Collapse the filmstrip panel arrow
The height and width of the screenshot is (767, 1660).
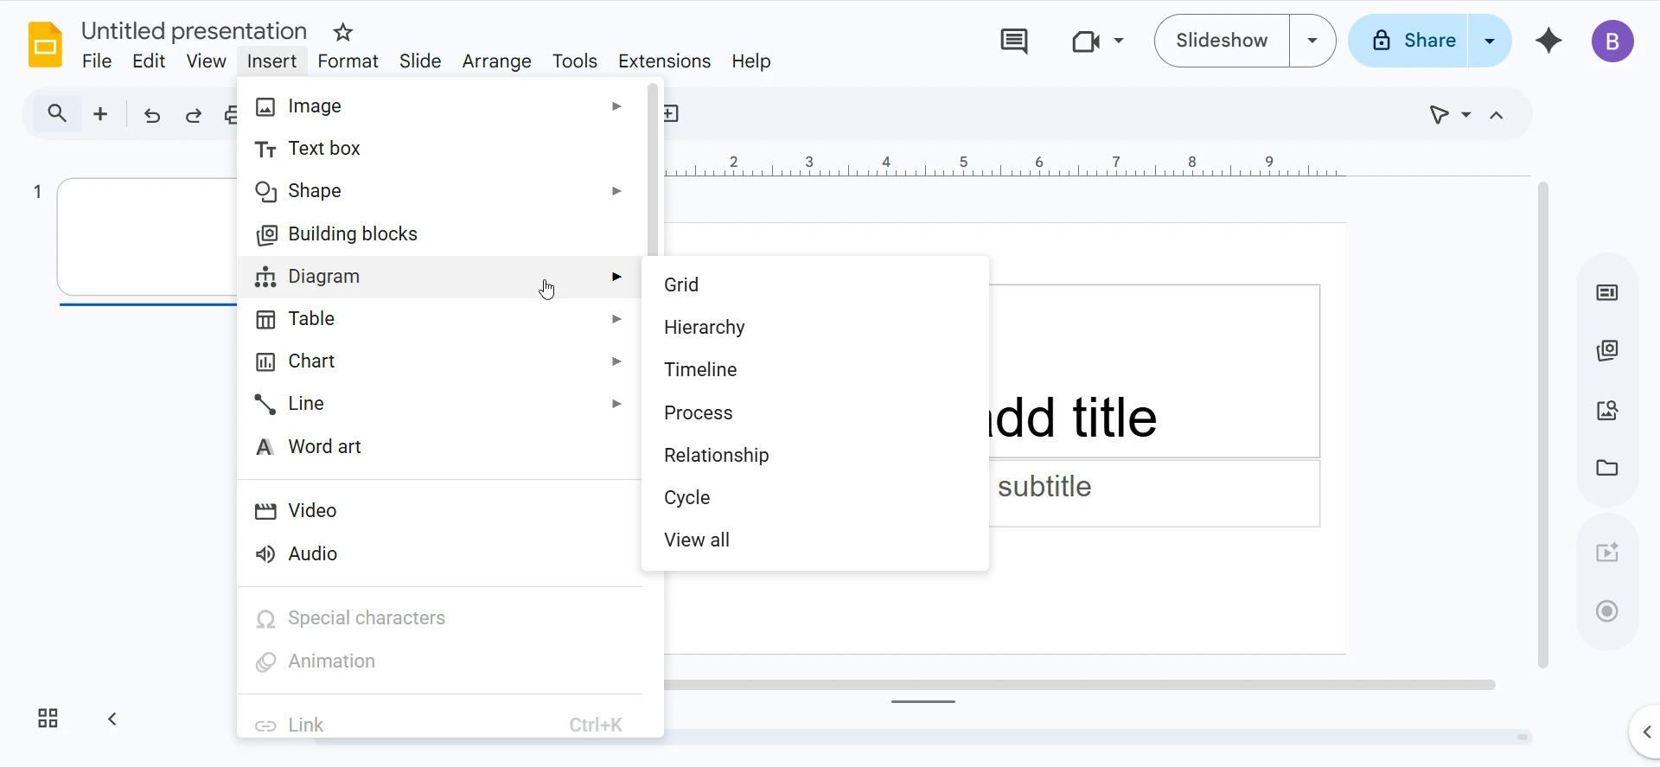[112, 719]
